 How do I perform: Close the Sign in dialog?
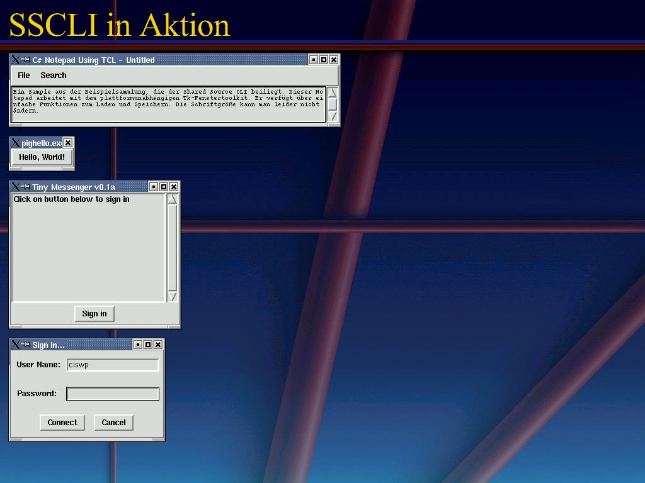click(158, 345)
